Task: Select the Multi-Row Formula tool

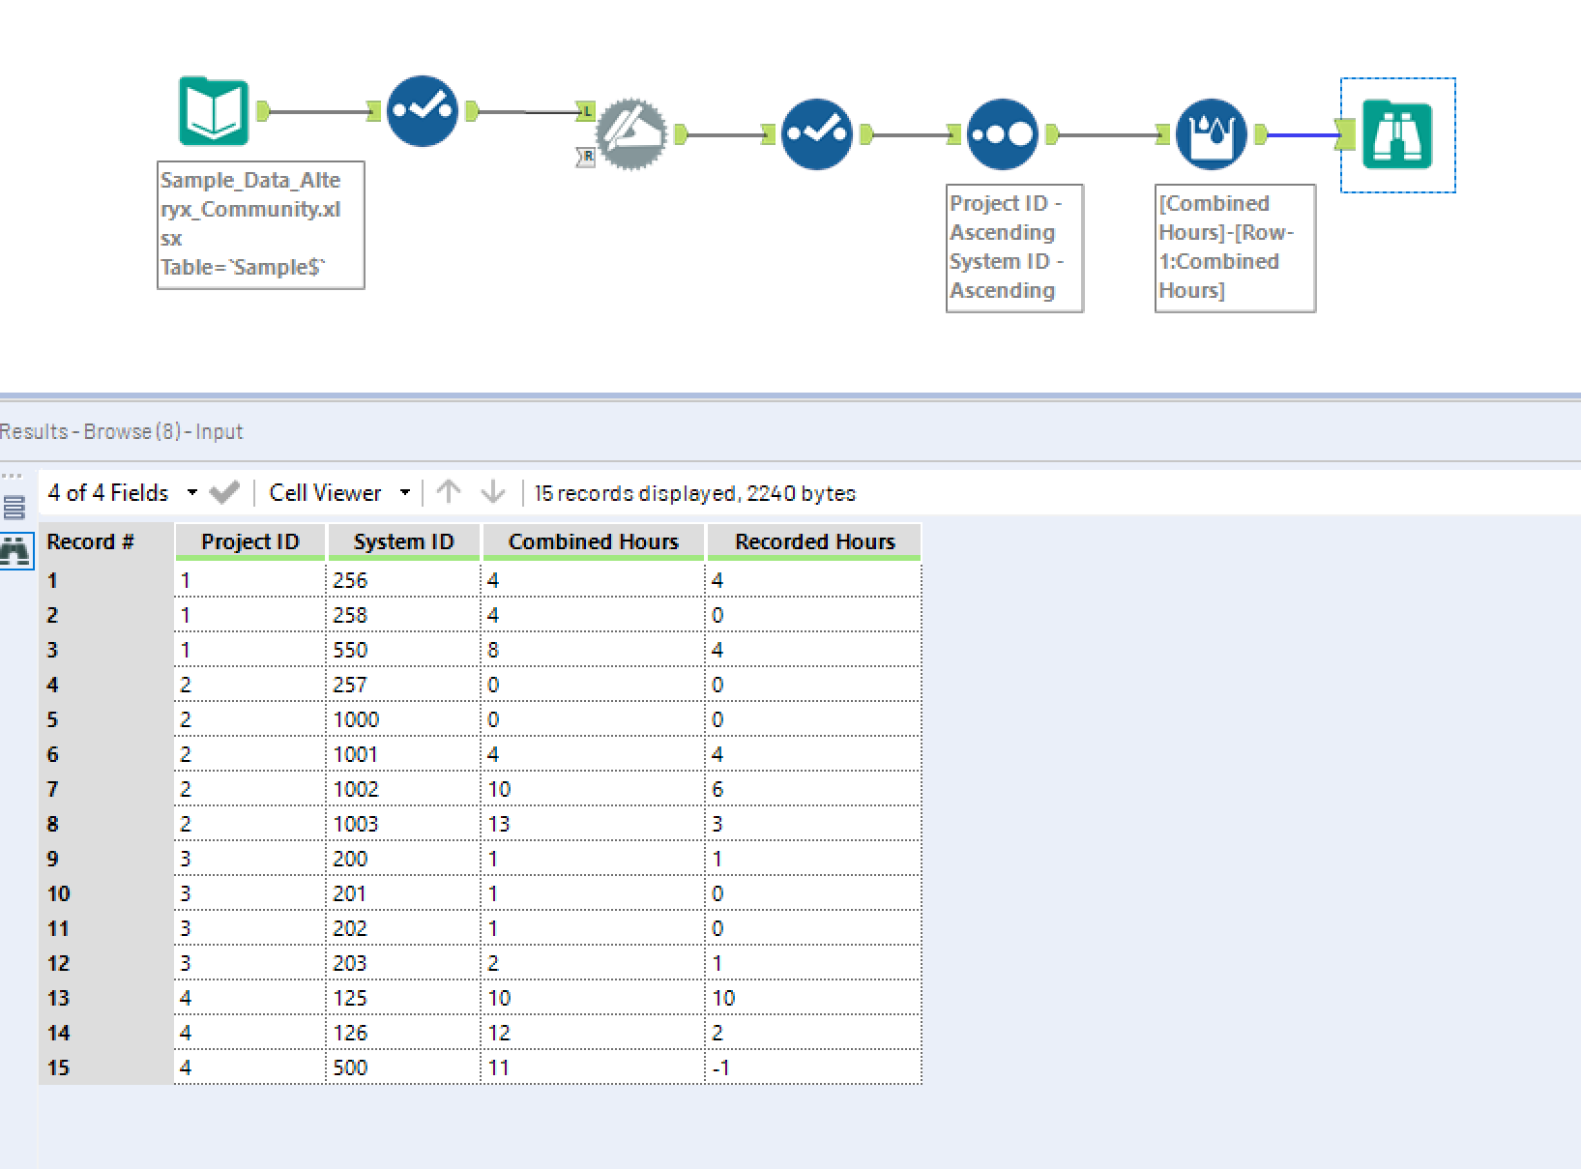Action: coord(1212,132)
